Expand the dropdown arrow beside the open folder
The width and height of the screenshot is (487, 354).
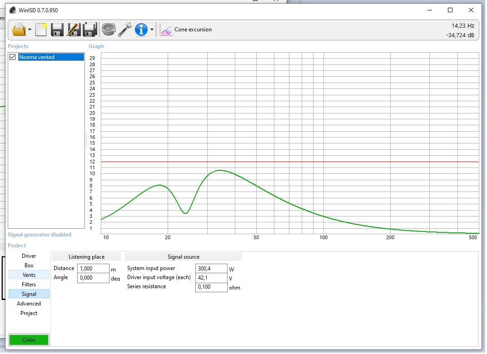(x=30, y=30)
